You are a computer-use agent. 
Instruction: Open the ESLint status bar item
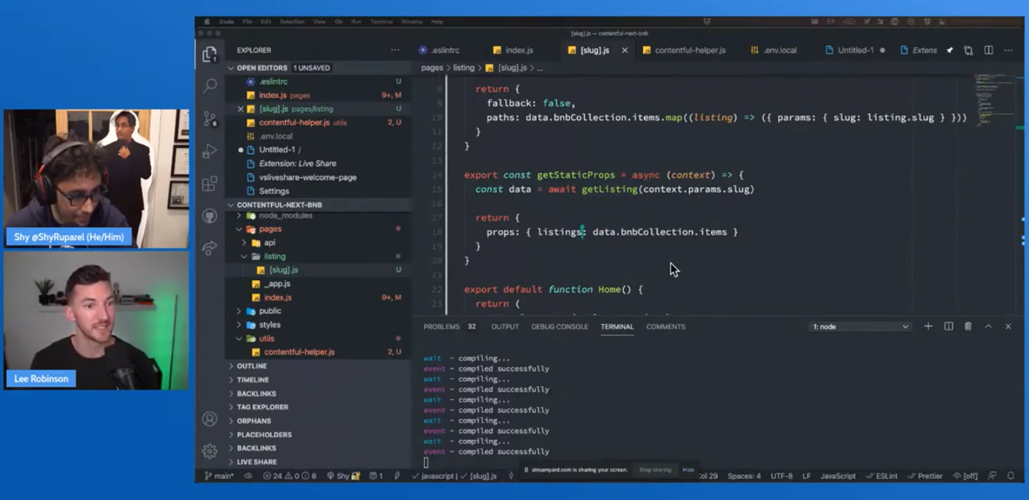click(882, 476)
